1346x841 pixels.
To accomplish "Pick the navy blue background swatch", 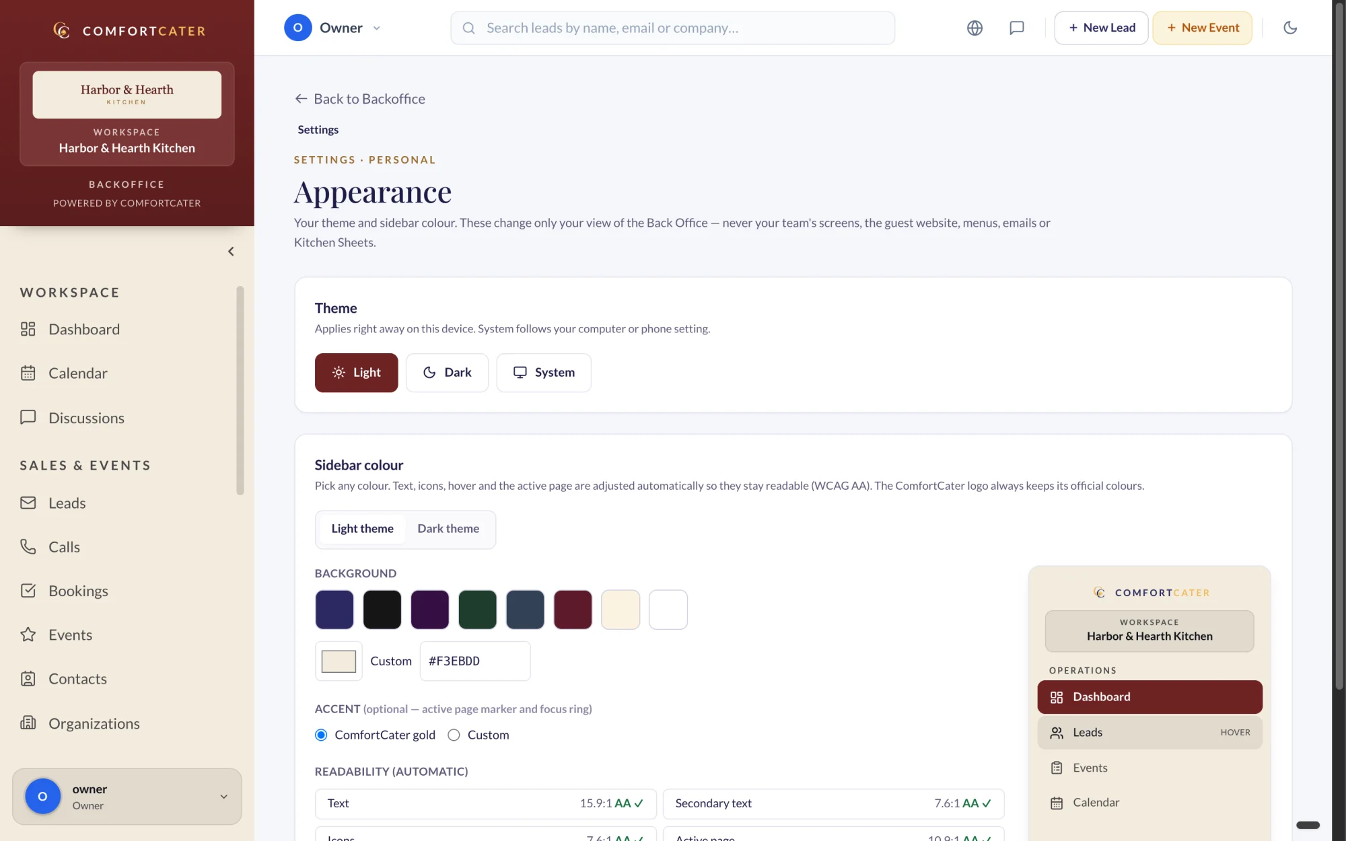I will pyautogui.click(x=334, y=610).
